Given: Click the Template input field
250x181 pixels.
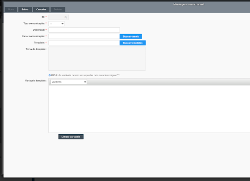Looking at the screenshot, I should click(x=84, y=43).
